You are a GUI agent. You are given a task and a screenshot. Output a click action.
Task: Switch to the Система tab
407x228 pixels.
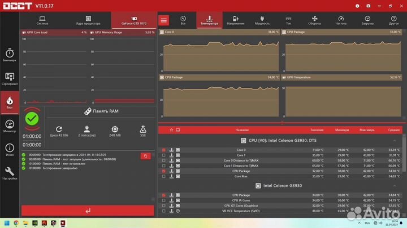pos(42,20)
